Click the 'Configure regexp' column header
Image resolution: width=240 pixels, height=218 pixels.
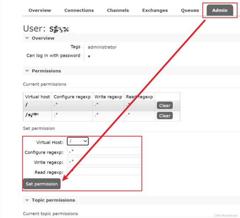point(72,97)
